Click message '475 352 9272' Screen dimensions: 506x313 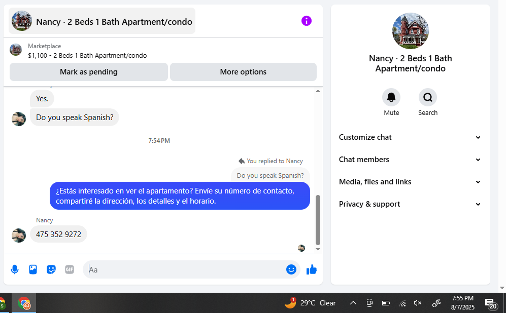point(58,234)
